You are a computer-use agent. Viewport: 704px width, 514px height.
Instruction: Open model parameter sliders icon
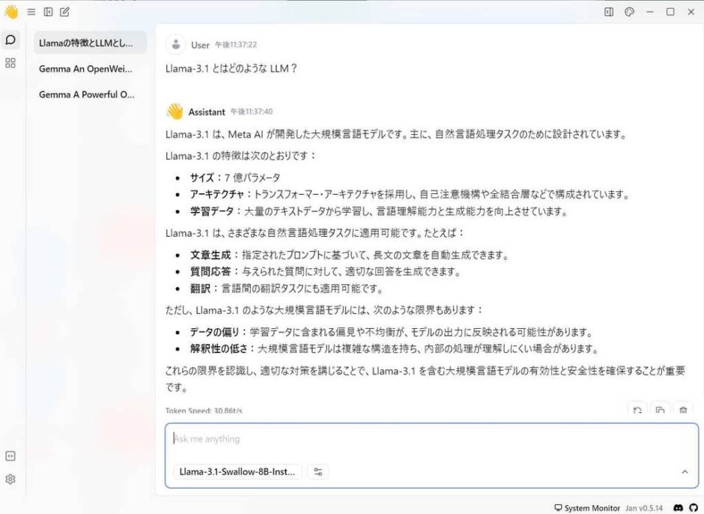coord(318,471)
